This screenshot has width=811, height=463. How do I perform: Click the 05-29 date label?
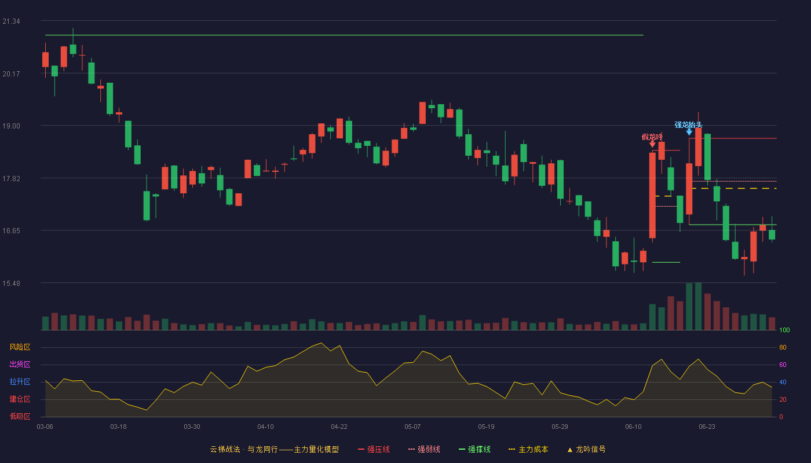point(560,427)
